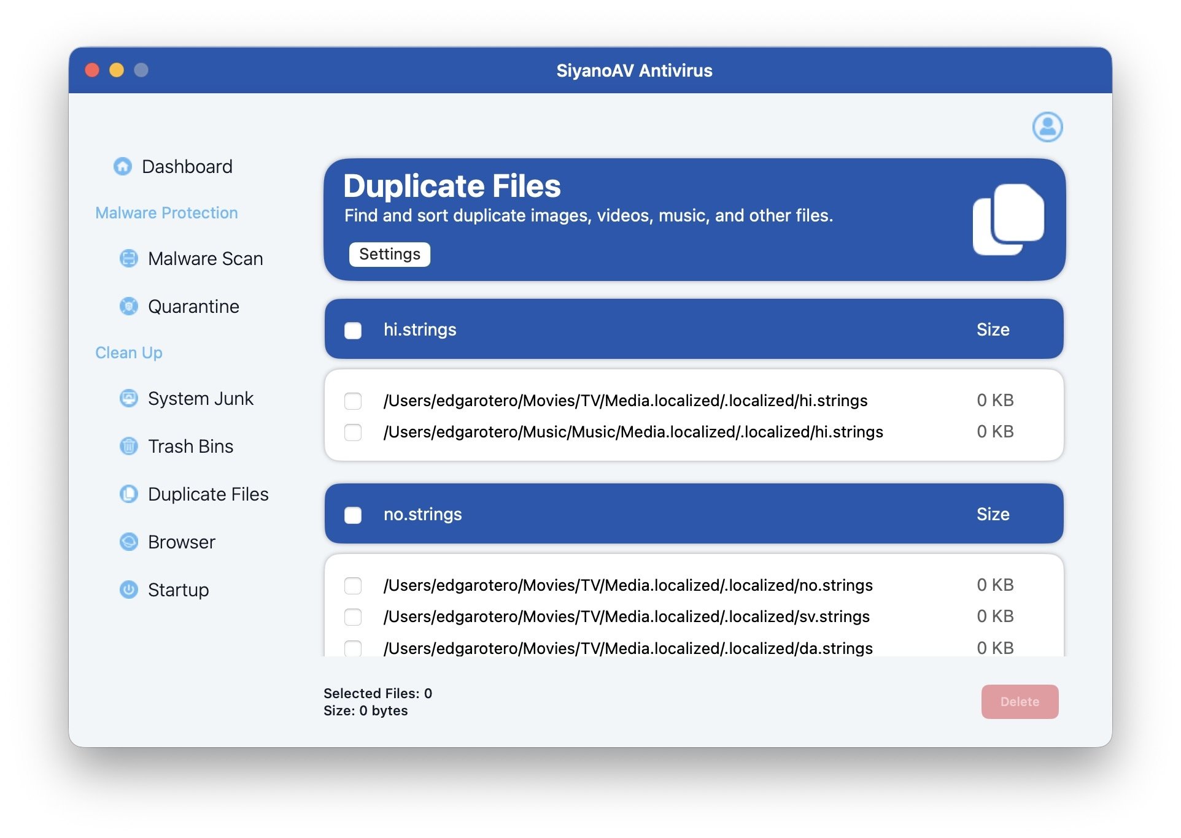The height and width of the screenshot is (838, 1181).
Task: Click the Dashboard home icon
Action: click(x=123, y=166)
